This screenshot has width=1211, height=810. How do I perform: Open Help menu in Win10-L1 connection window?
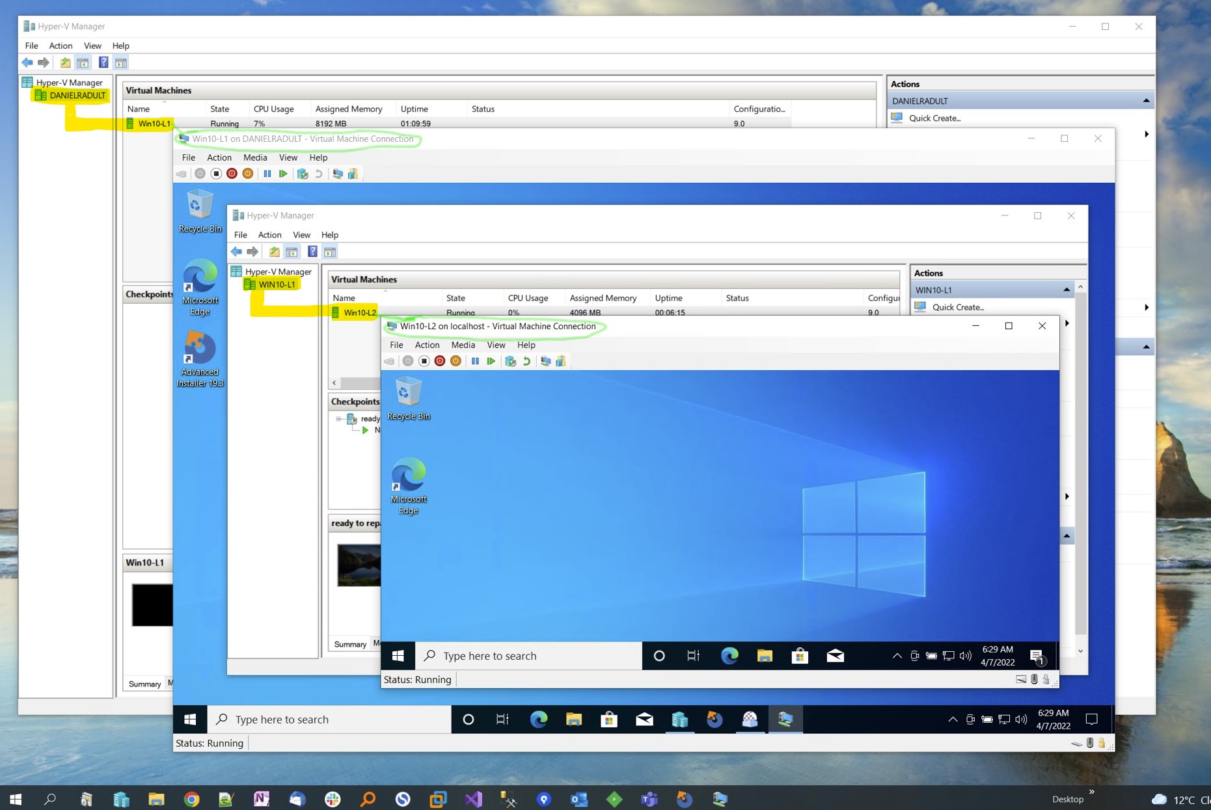(318, 157)
